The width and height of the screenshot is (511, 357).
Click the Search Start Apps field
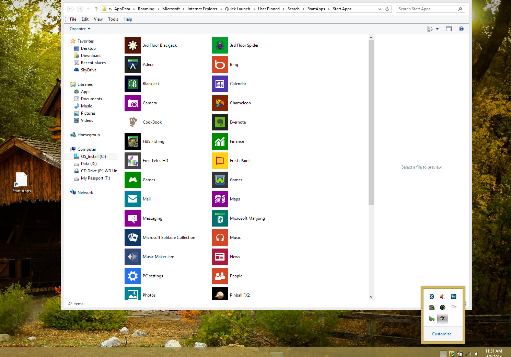click(427, 9)
